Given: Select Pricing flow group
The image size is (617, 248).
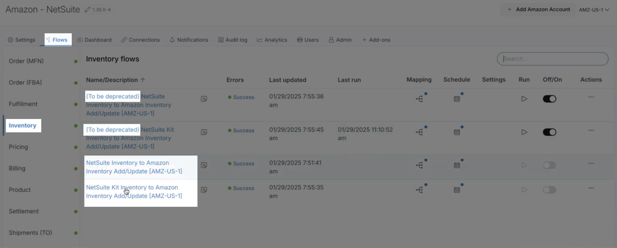Looking at the screenshot, I should point(19,147).
